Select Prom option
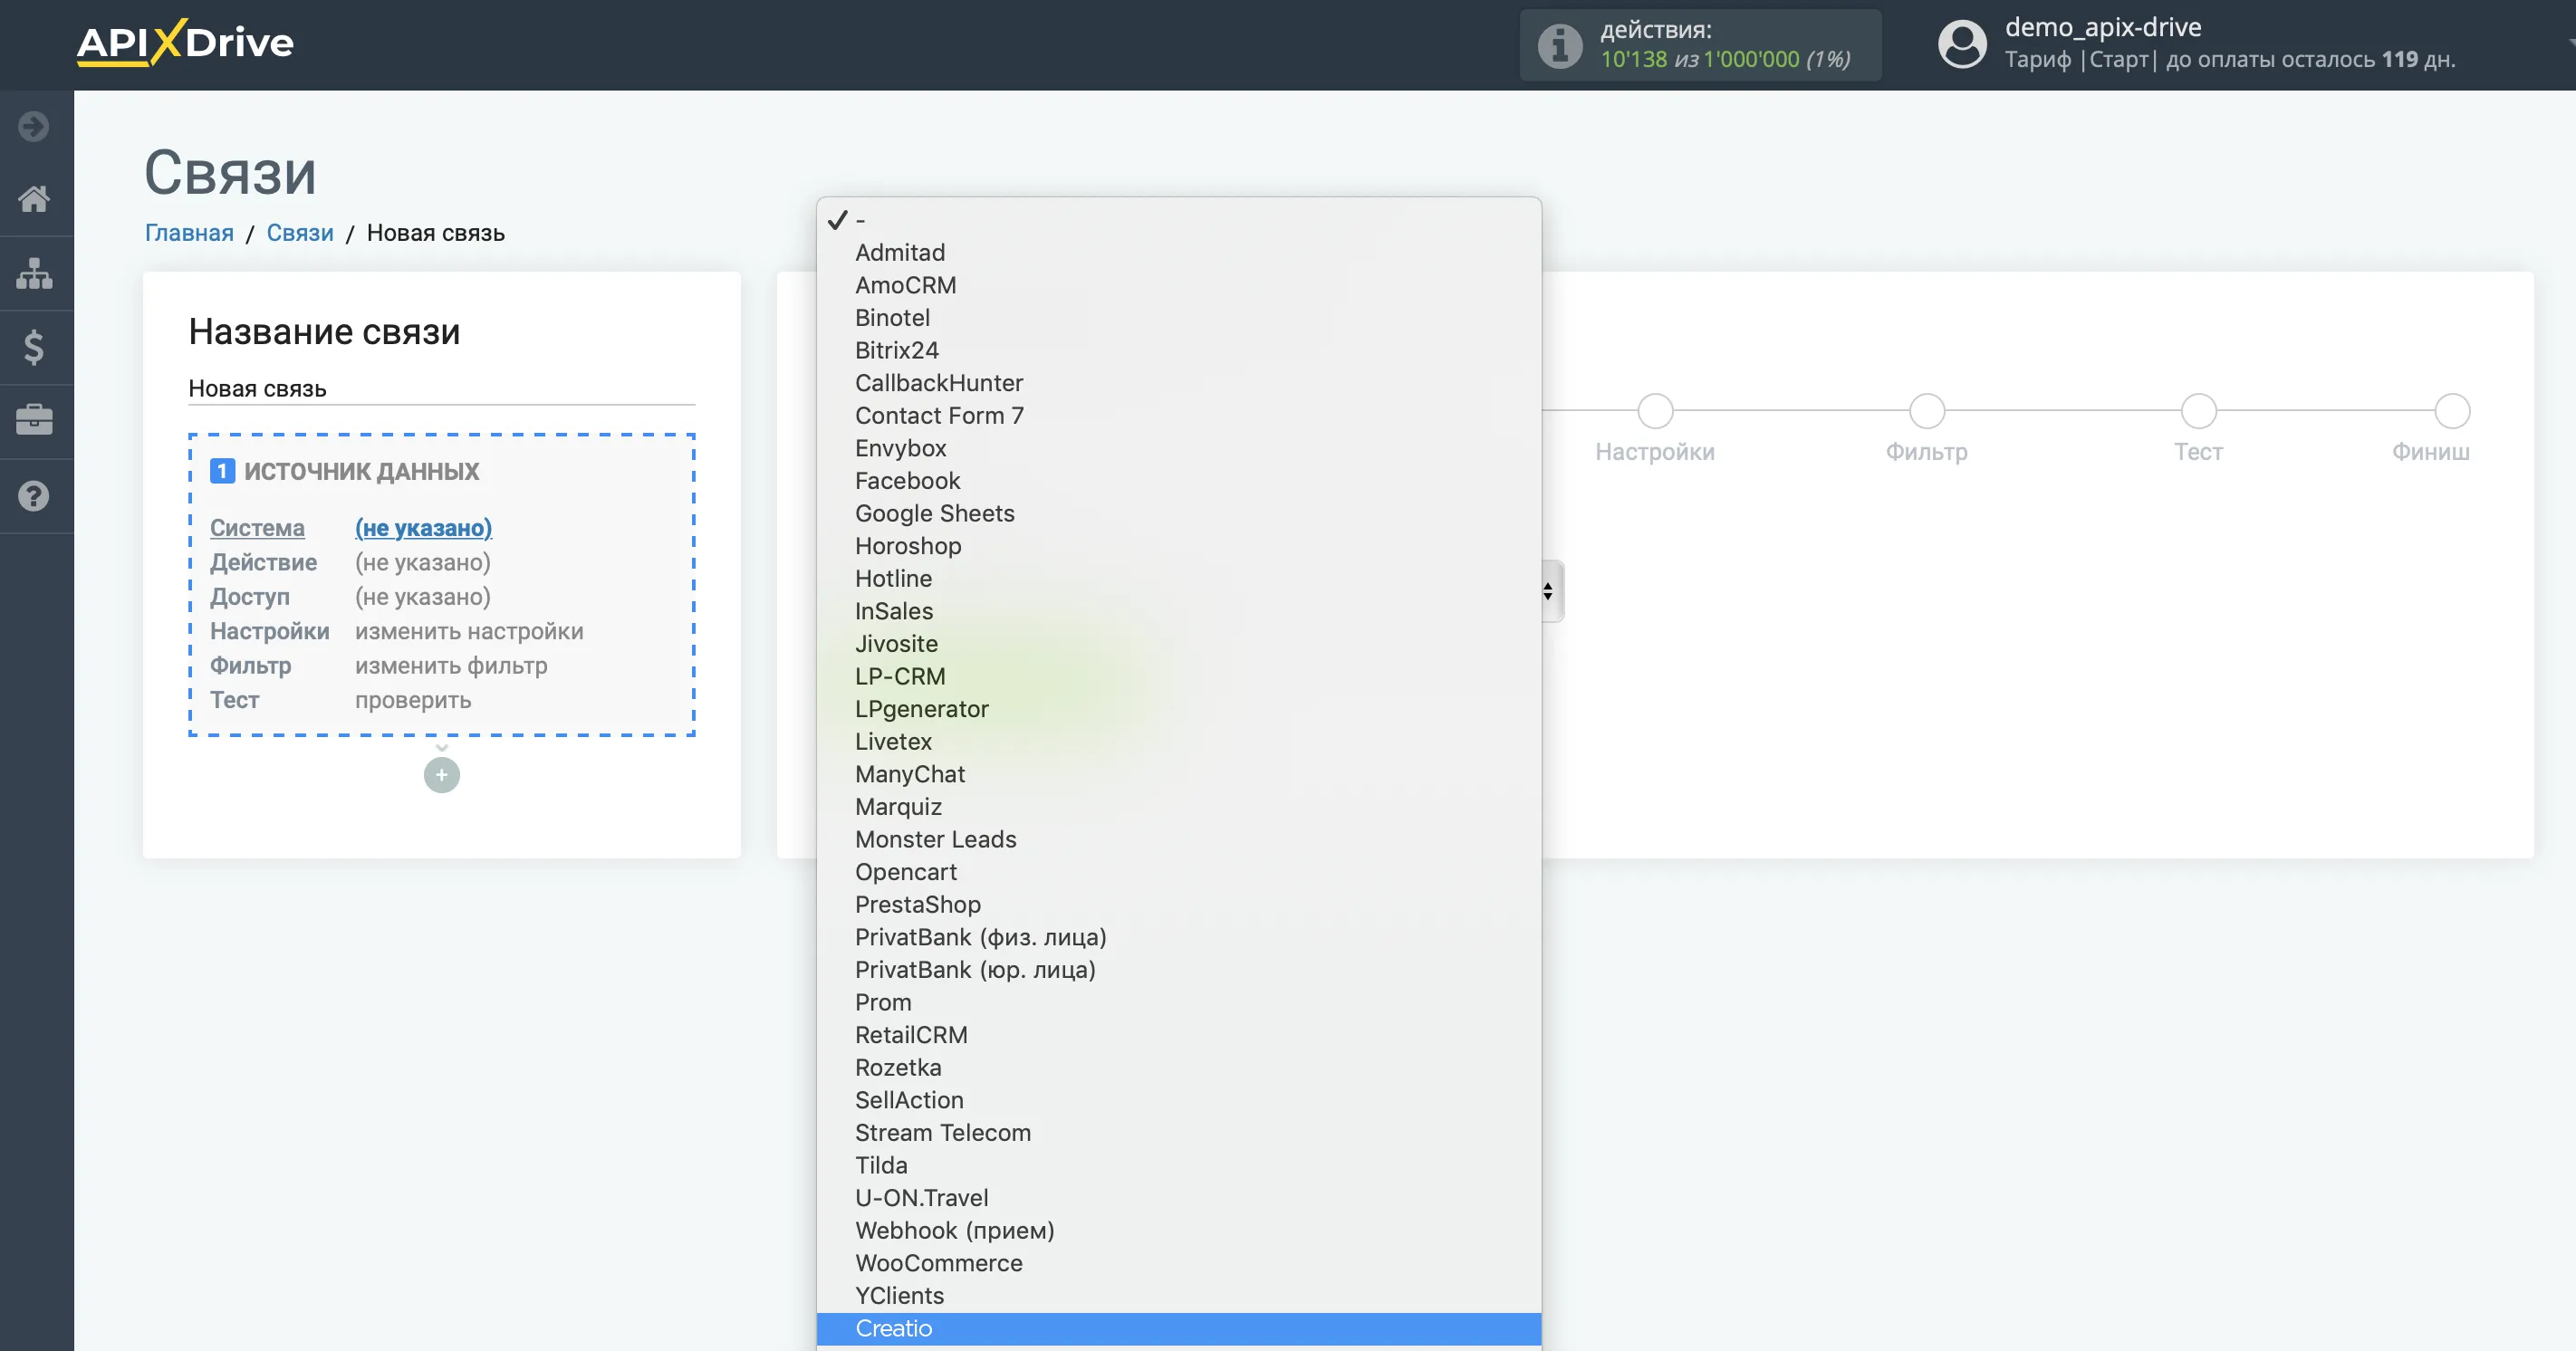The image size is (2576, 1351). 1179,1003
